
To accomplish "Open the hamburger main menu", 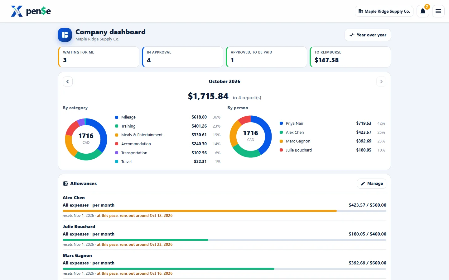I will pos(438,11).
